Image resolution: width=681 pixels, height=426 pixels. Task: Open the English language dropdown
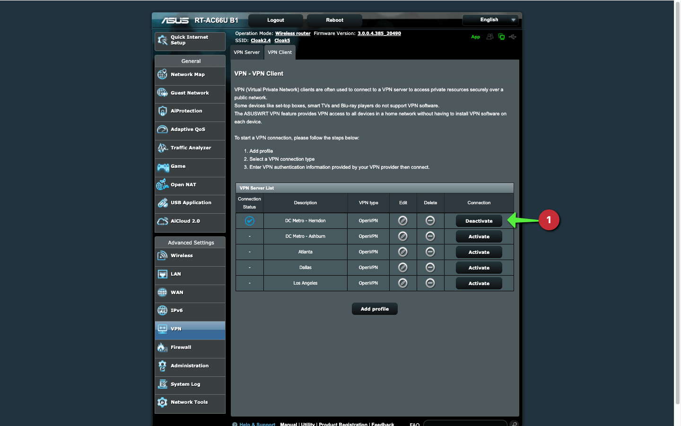490,20
